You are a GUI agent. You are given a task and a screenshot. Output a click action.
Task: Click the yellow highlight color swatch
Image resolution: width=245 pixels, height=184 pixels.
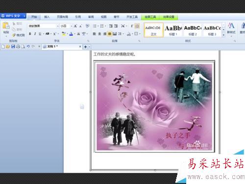(x=64, y=34)
